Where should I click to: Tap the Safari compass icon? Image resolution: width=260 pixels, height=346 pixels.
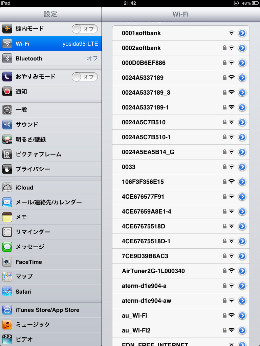pos(7,291)
